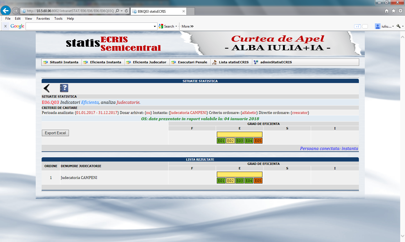Click the browser address URL field

[x=70, y=11]
